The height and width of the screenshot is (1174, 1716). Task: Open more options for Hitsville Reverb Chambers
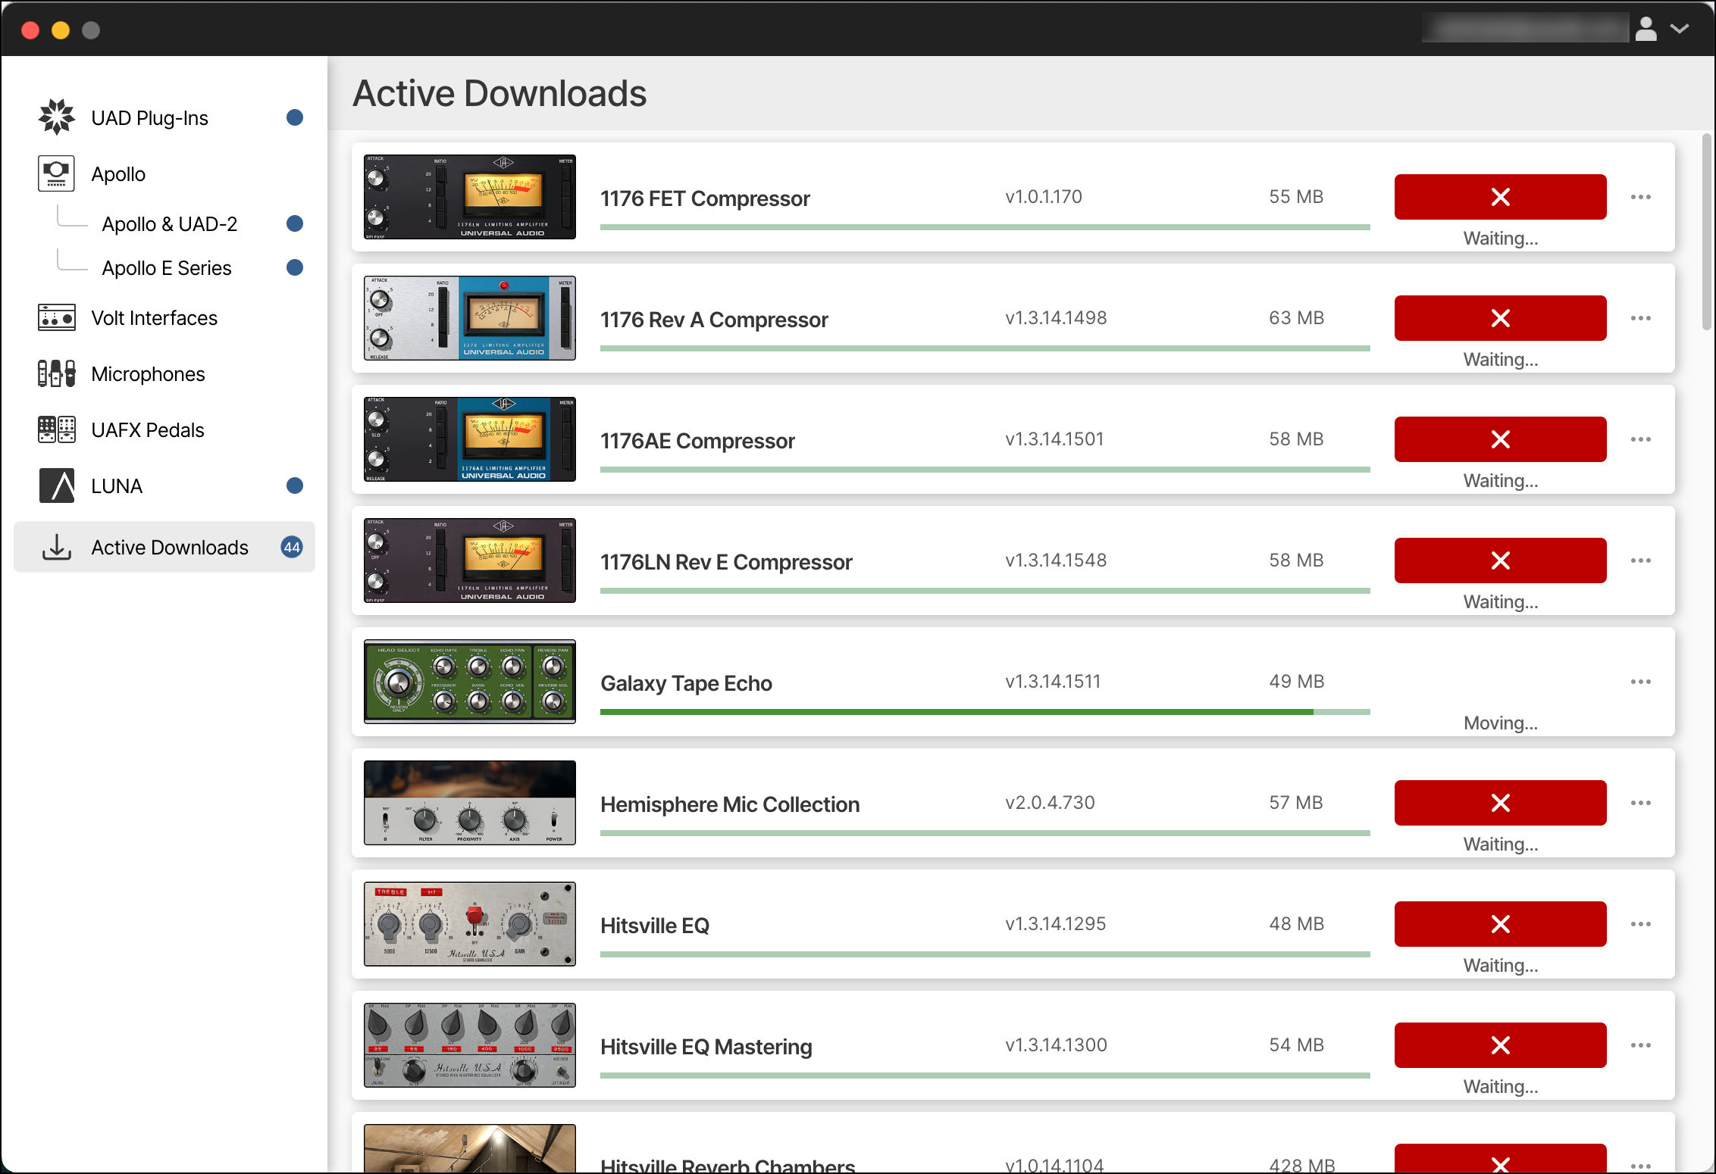coord(1641,1166)
